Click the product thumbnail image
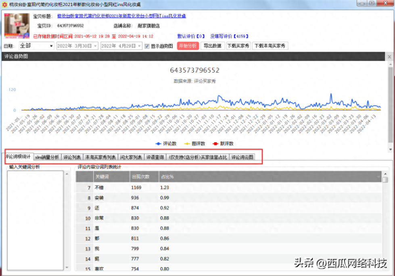The image size is (395, 276). [x=16, y=25]
